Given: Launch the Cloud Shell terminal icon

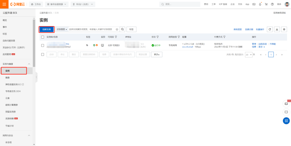Looking at the screenshot, I should [254, 4].
